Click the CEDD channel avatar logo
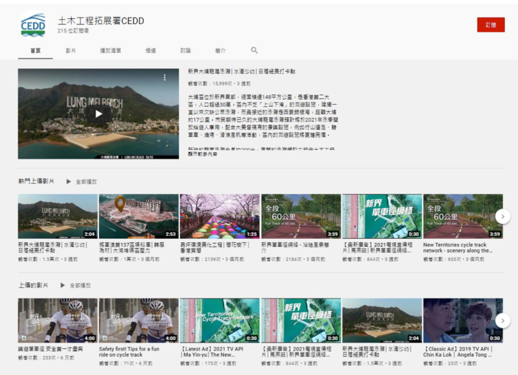Image resolution: width=518 pixels, height=375 pixels. point(33,25)
